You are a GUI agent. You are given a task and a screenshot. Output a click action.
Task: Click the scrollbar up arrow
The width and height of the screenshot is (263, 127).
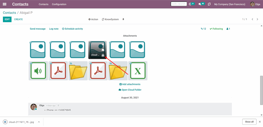tap(261, 26)
